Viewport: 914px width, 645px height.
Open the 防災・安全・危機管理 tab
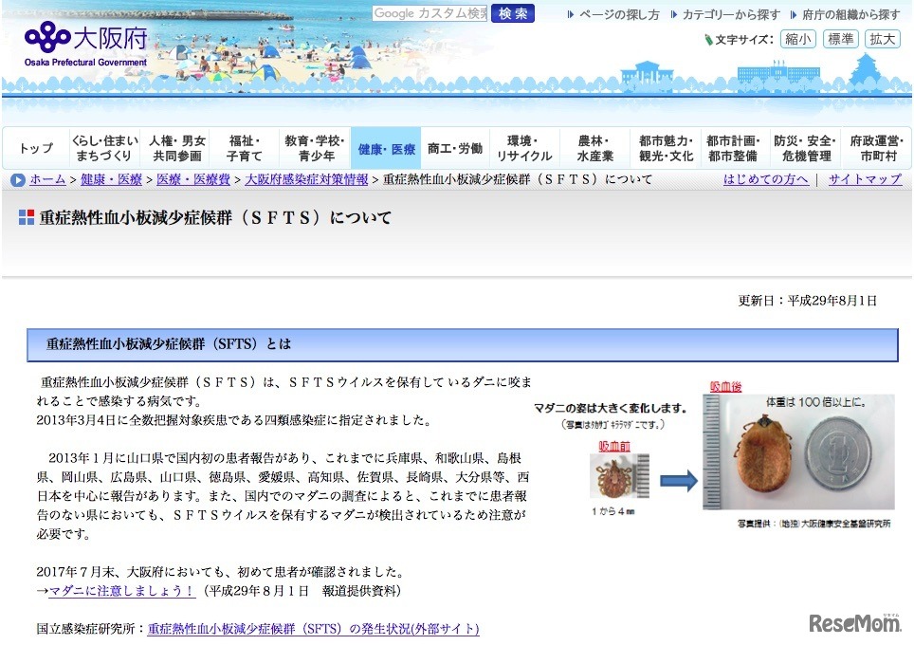(806, 148)
